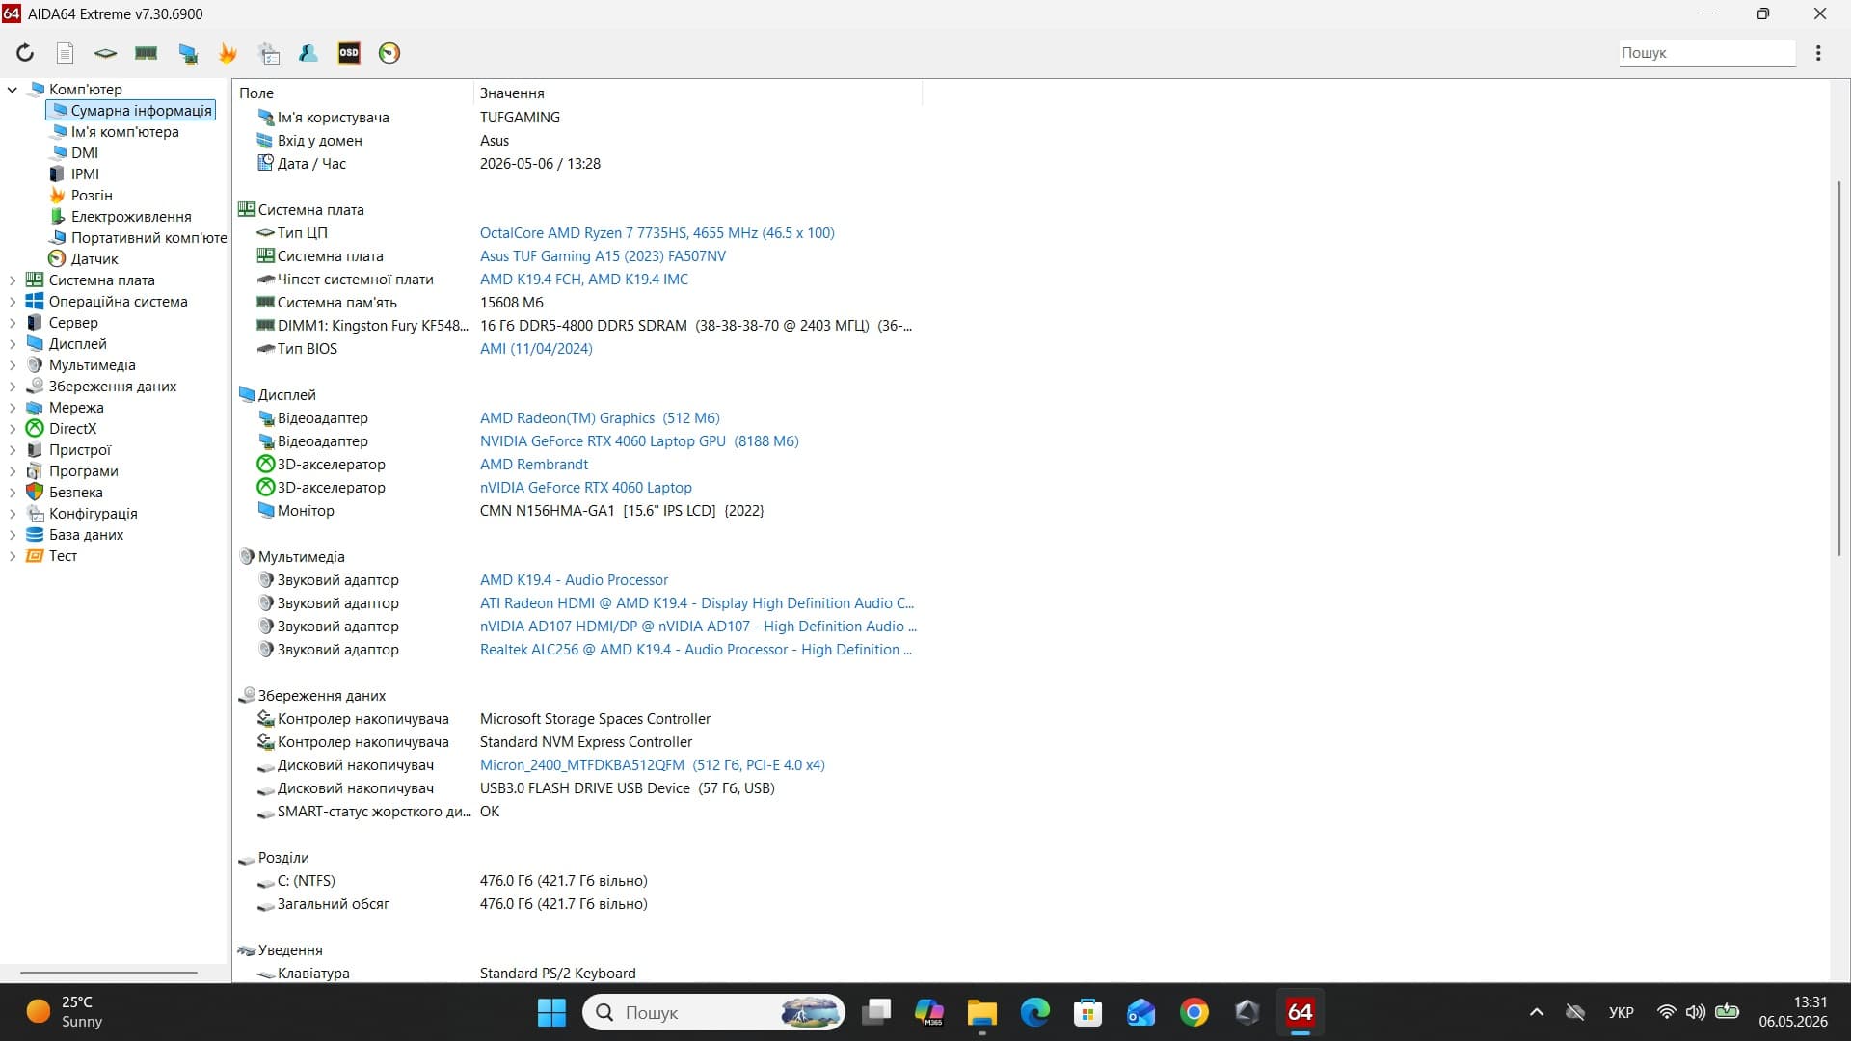Expand the Мультимедіа tree node
The height and width of the screenshot is (1041, 1851).
tap(13, 365)
